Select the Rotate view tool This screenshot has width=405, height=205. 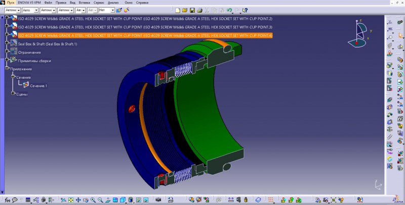click(86, 200)
